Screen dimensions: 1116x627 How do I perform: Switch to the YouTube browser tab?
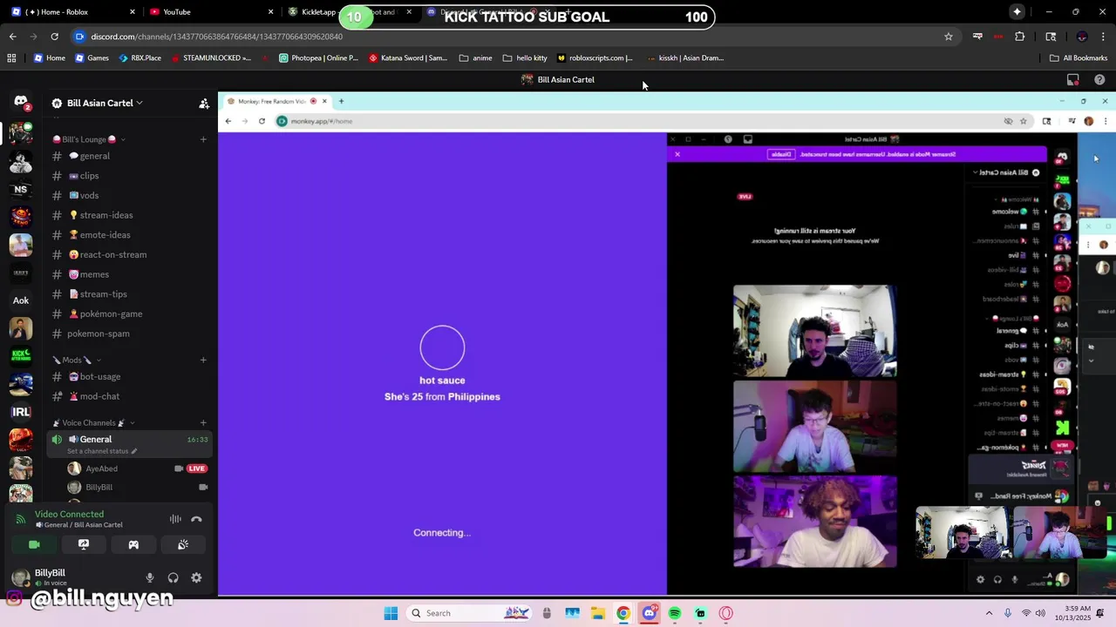[209, 12]
